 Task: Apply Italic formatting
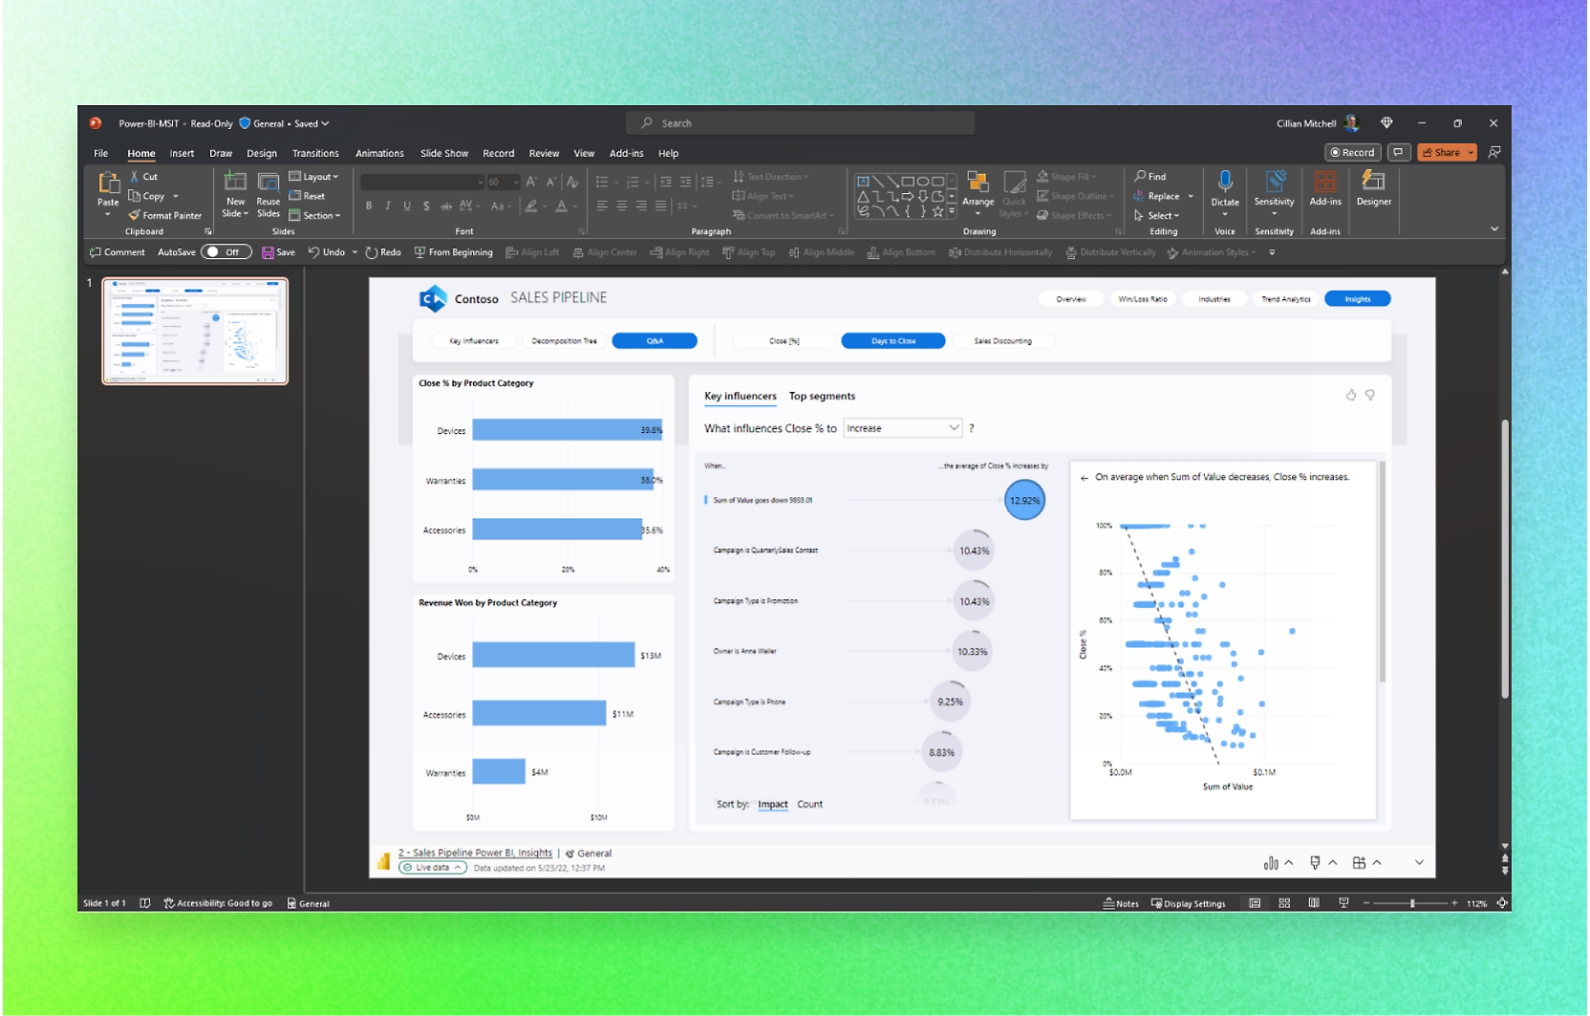coord(388,206)
